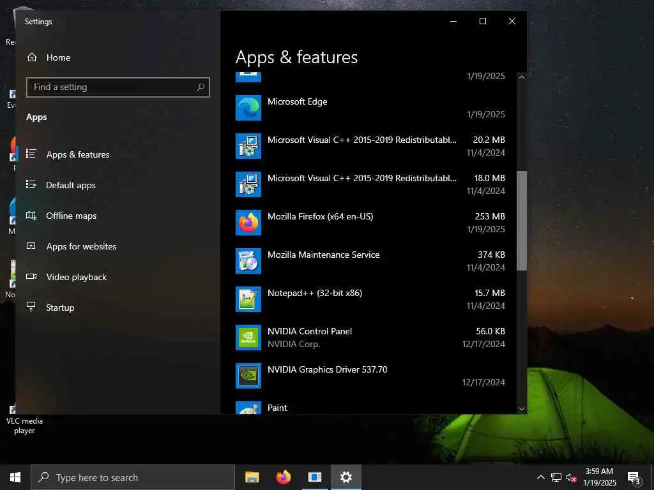Screen dimensions: 654x490
Task: Click the Apps for websites sidebar icon
Action: tap(31, 246)
